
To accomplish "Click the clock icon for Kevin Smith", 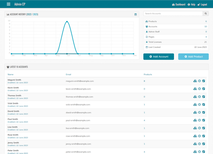I will pyautogui.click(x=200, y=89).
